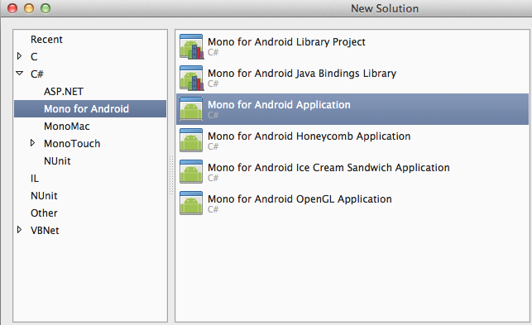
Task: Pick Mono for Android Honeycomb Application text
Action: 309,136
